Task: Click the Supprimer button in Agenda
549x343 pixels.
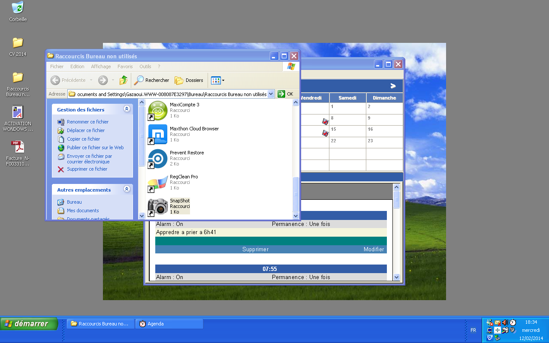Action: click(x=255, y=249)
